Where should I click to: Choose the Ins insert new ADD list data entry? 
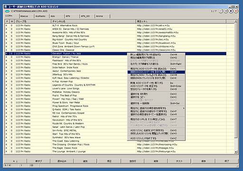click(156, 83)
